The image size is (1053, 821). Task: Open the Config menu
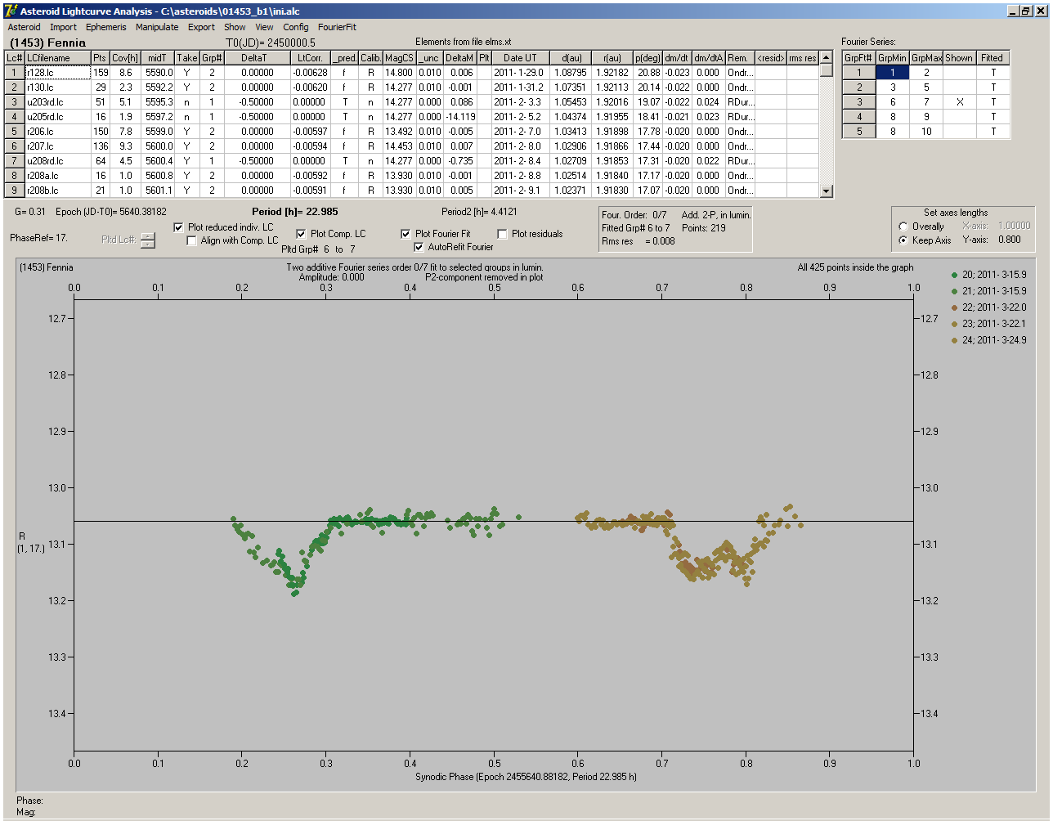click(296, 27)
